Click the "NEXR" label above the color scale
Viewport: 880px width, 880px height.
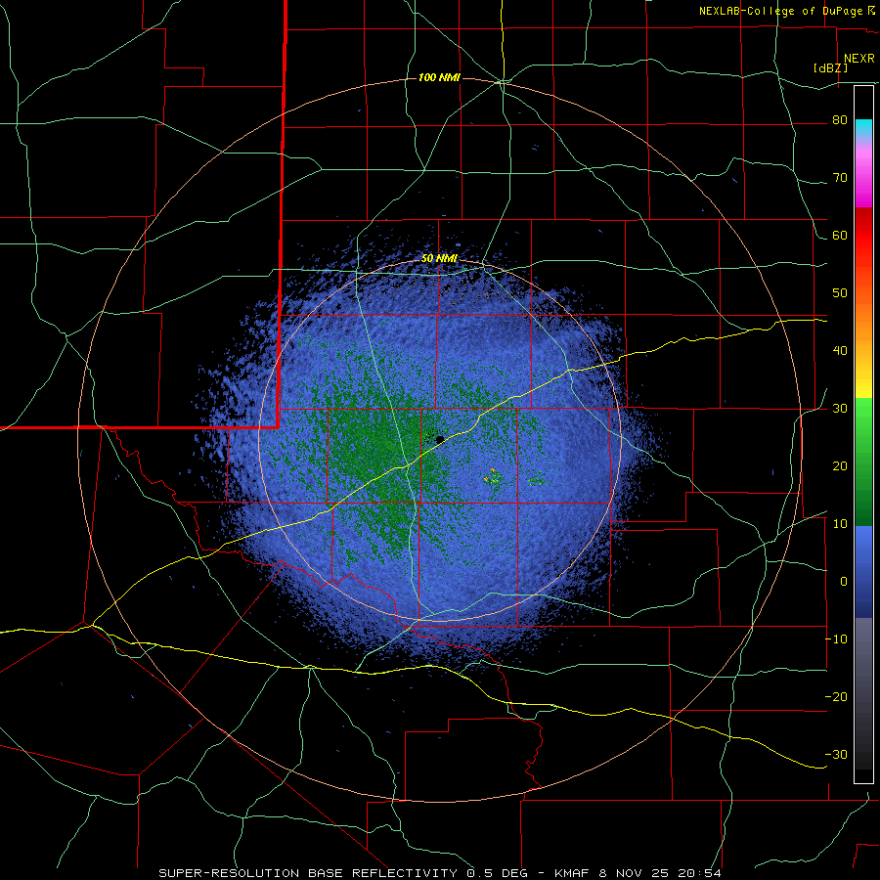click(x=858, y=59)
